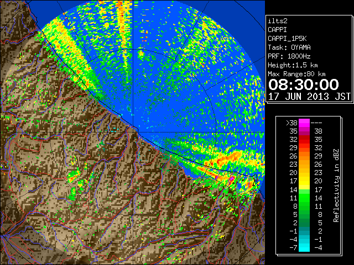Select the 'Task: OYAMA' text
Viewport: 354px width, 265px height.
(x=289, y=47)
